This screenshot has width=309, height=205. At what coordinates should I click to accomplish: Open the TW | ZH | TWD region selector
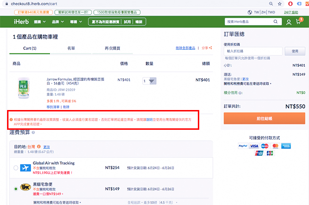pos(264,12)
